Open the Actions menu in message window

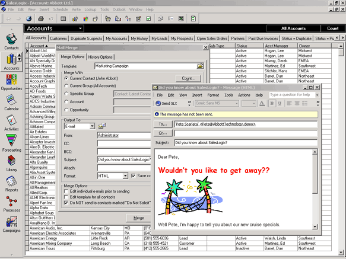[244, 95]
